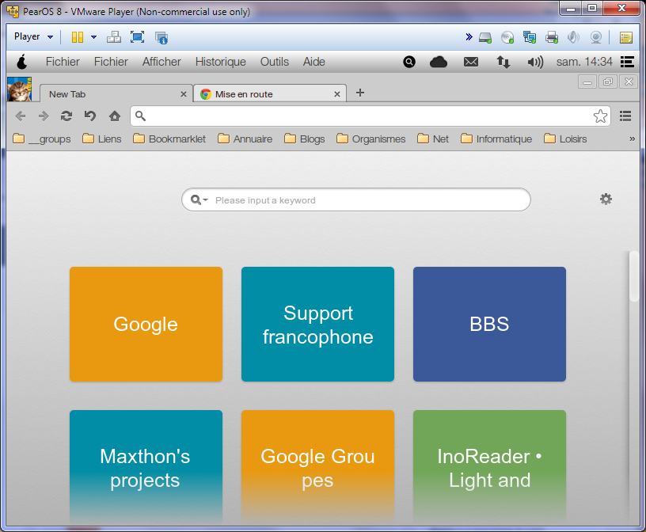The image size is (646, 532).
Task: Pause the virtual machine
Action: [78, 37]
